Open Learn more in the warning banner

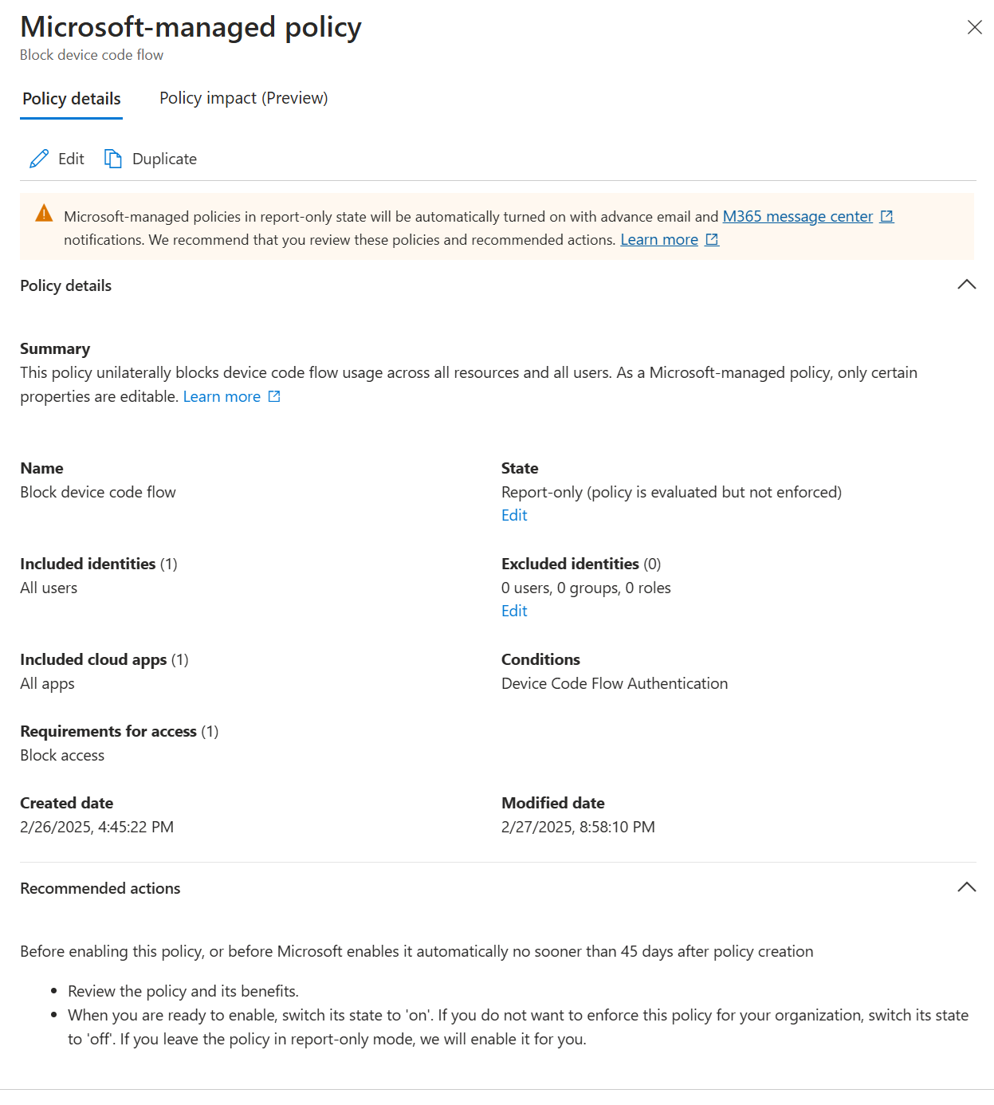[658, 239]
